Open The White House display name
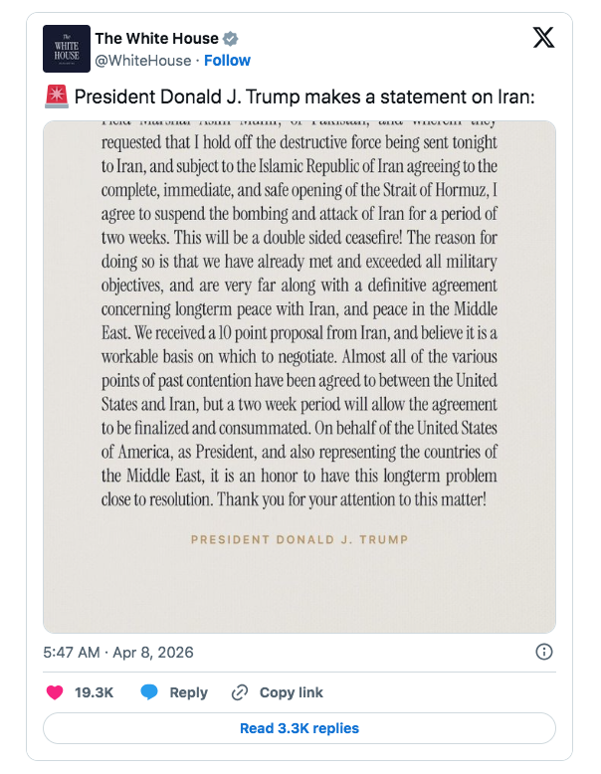 [156, 39]
